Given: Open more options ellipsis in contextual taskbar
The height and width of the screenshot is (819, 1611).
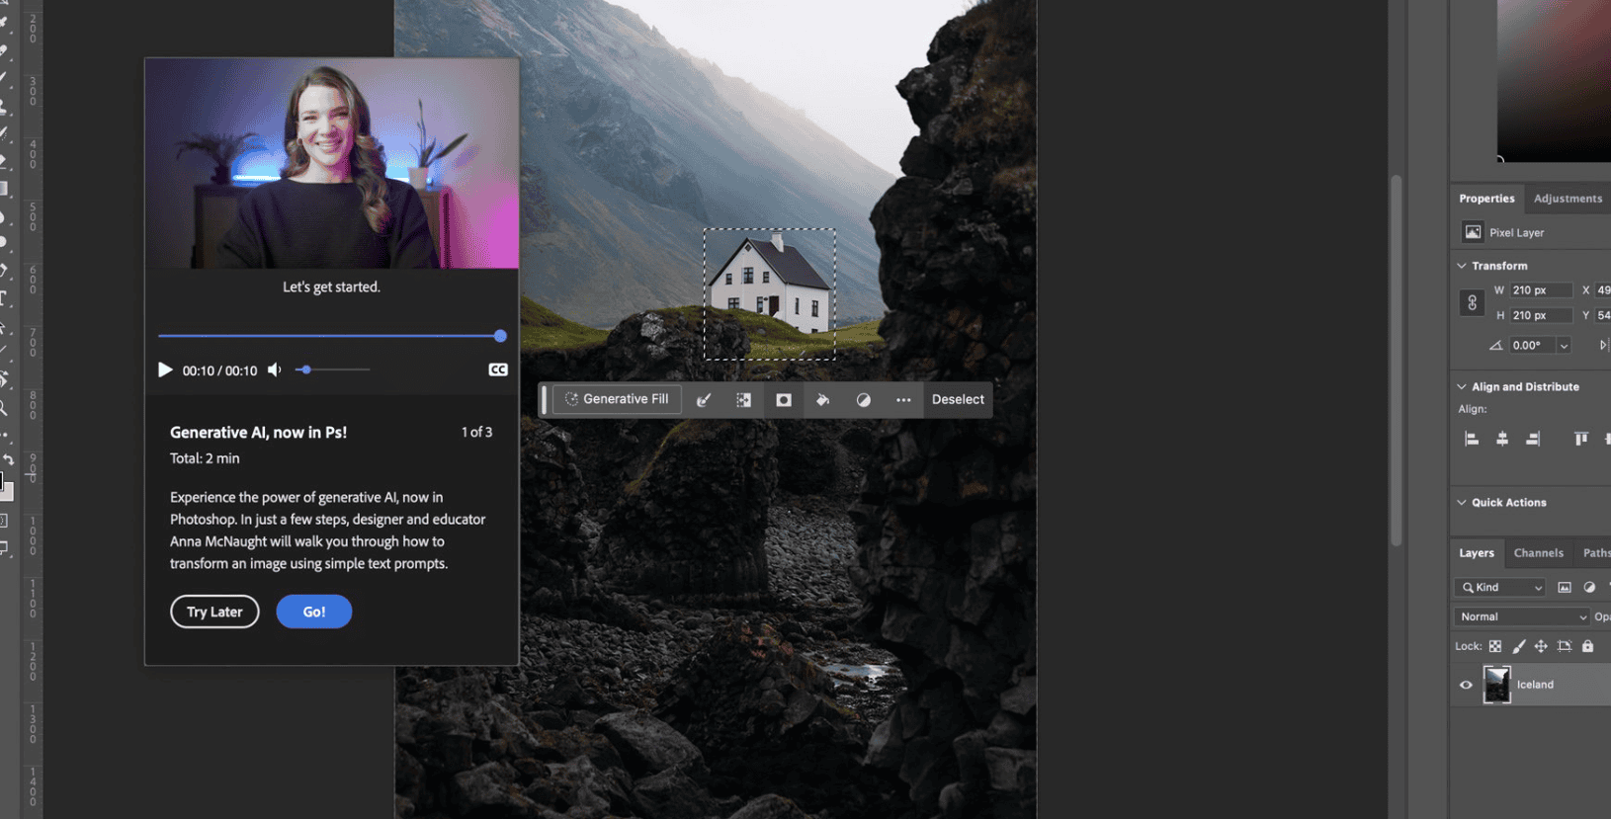Looking at the screenshot, I should [903, 400].
